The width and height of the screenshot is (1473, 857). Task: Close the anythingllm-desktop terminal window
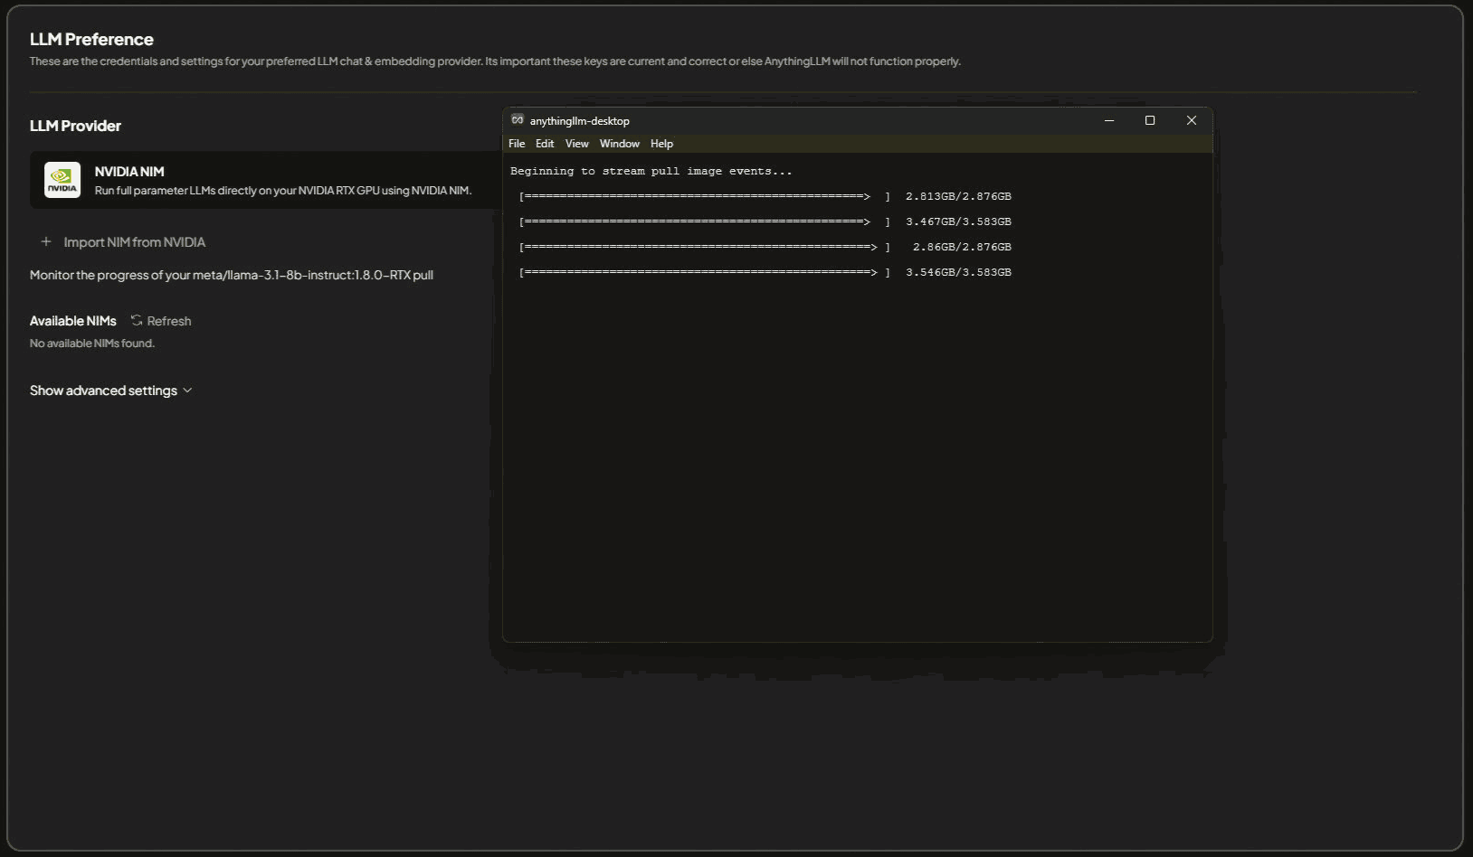point(1192,120)
